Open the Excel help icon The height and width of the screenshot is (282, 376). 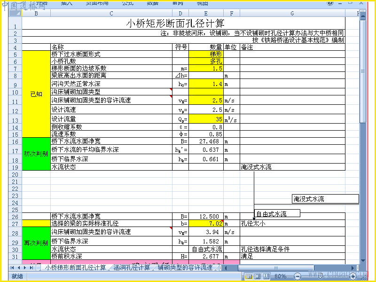330,3
